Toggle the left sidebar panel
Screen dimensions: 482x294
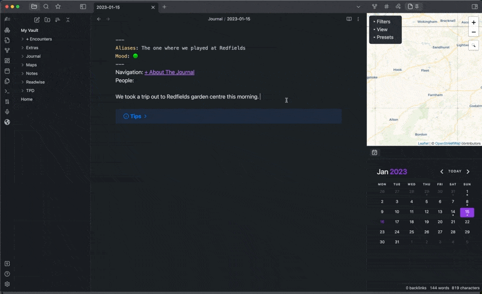[83, 7]
